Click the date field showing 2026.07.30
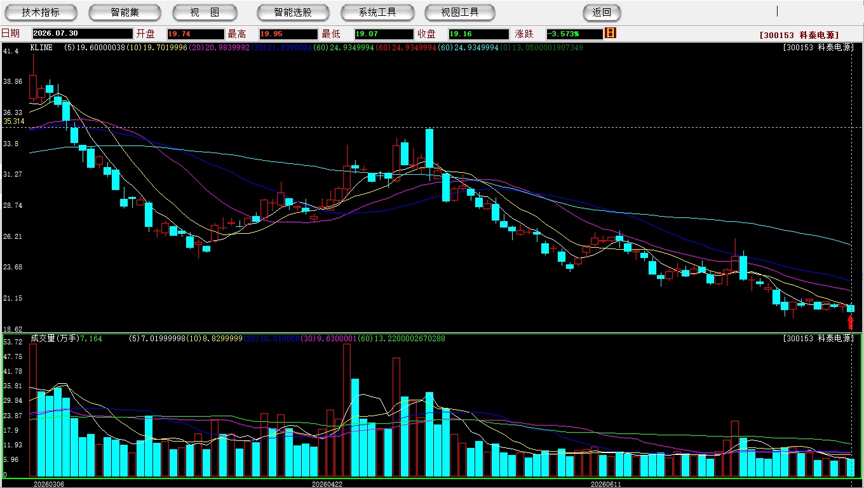This screenshot has height=488, width=864. pyautogui.click(x=83, y=34)
